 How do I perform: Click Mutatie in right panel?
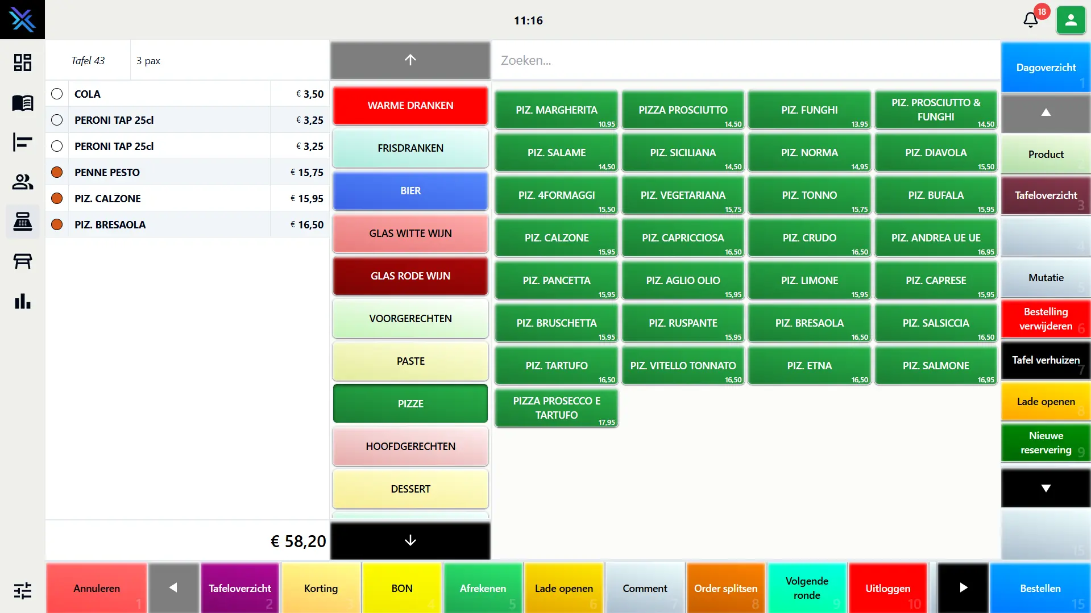[x=1046, y=278]
